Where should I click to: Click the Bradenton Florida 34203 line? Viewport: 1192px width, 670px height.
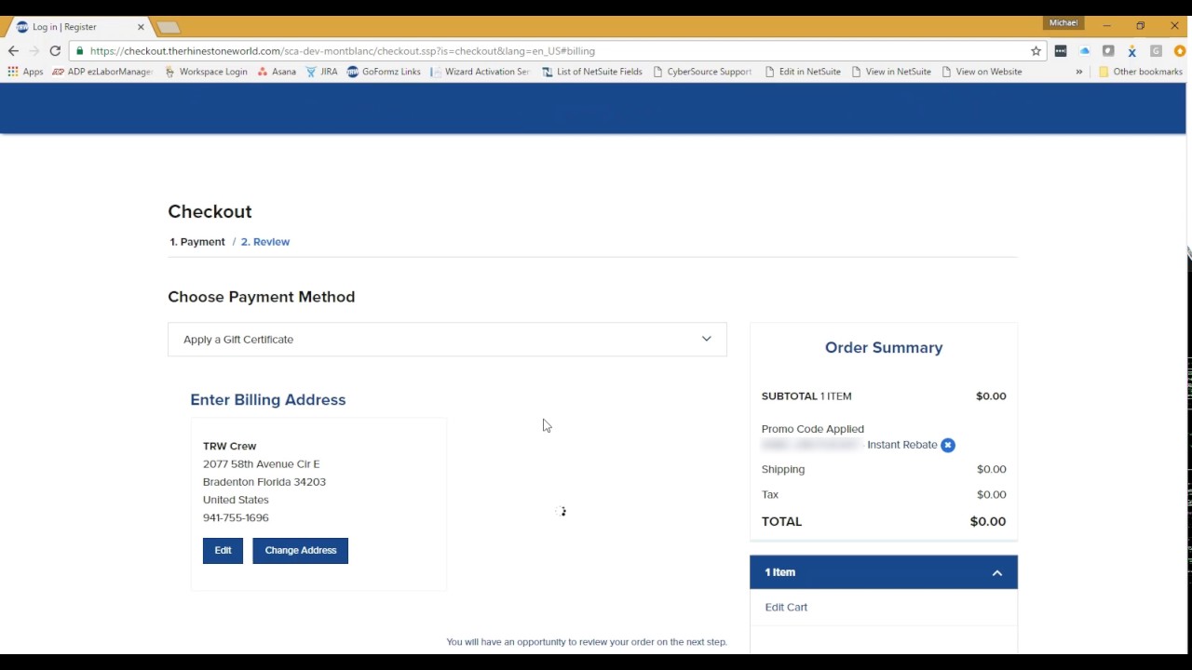point(264,482)
